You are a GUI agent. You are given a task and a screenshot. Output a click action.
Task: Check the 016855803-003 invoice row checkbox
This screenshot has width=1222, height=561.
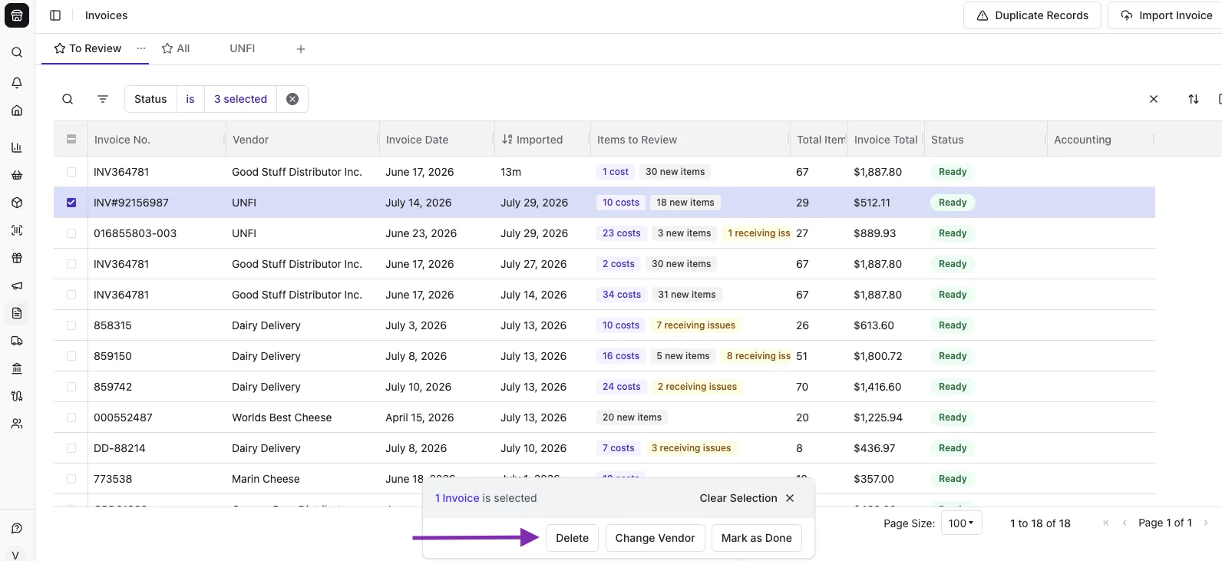[71, 233]
